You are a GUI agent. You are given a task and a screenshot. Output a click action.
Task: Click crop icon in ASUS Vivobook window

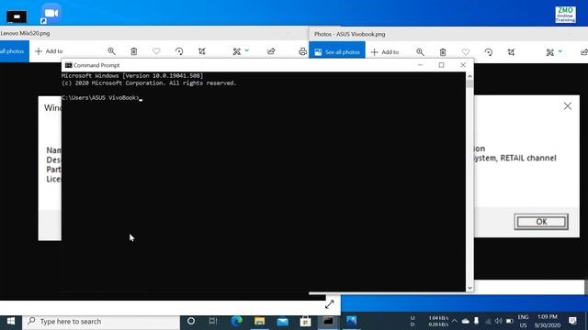[x=511, y=52]
